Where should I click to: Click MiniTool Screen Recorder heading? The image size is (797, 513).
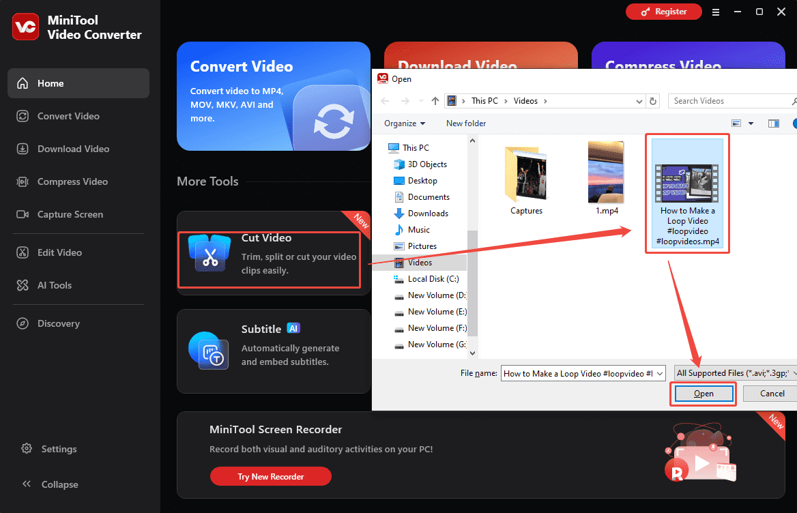276,430
